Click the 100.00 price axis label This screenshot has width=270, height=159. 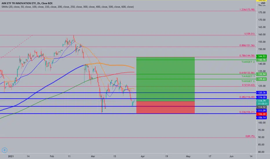(x=262, y=123)
